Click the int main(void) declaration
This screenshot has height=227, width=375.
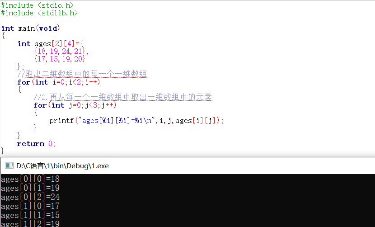(x=30, y=28)
